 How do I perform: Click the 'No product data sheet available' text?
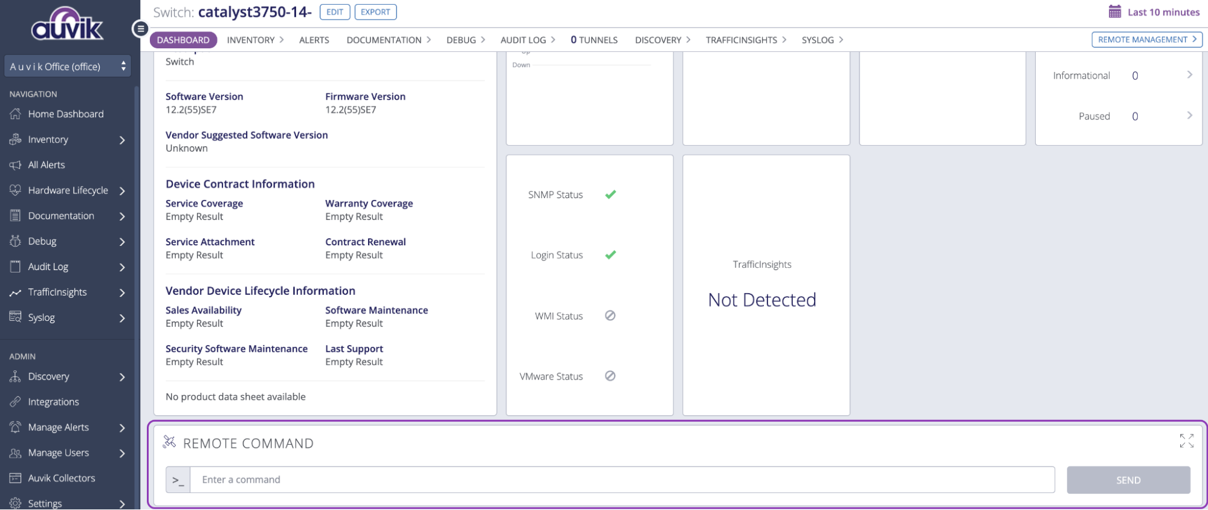(236, 396)
